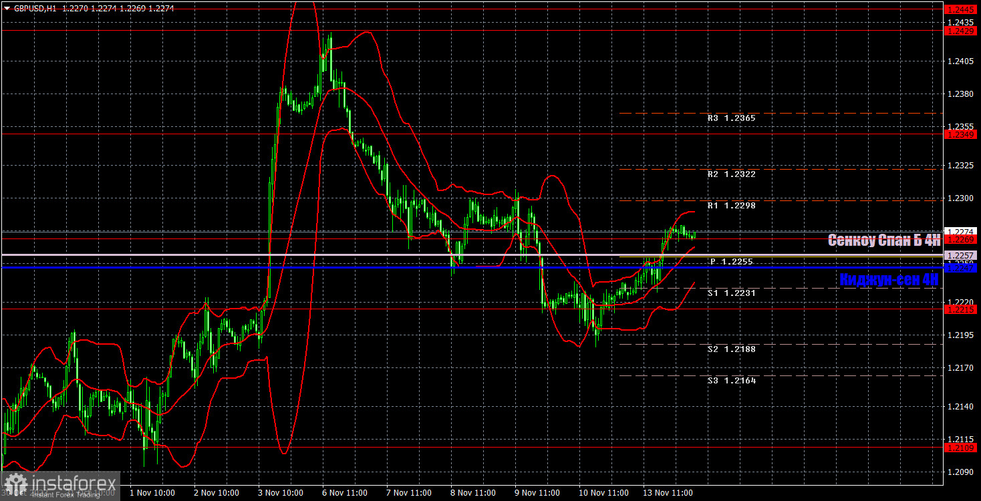The image size is (981, 501).
Task: Select the R2 1.2322 pivot label
Action: pos(732,174)
